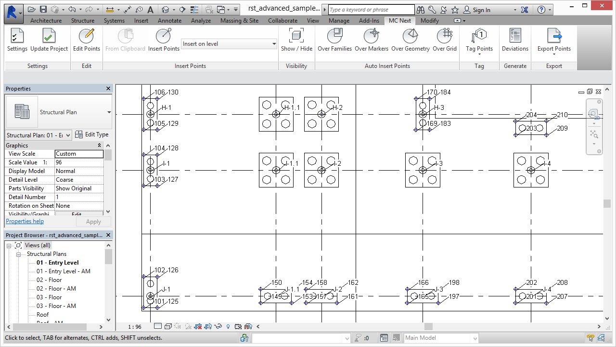Click the satellite Communication Center icon
Screen dimensions: 616x347
coord(443,10)
